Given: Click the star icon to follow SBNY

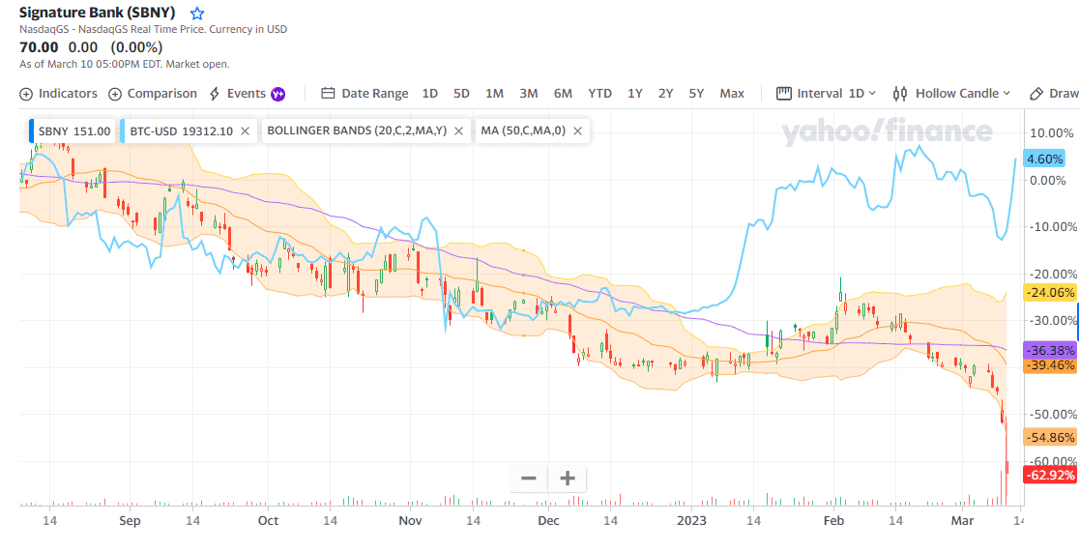Looking at the screenshot, I should 197,14.
